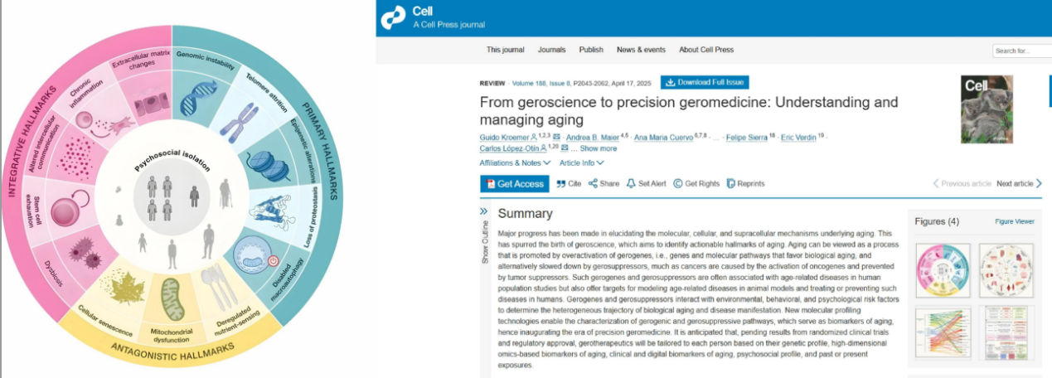Click the Reprints icon
Viewport: 1052px width, 378px height.
point(731,183)
